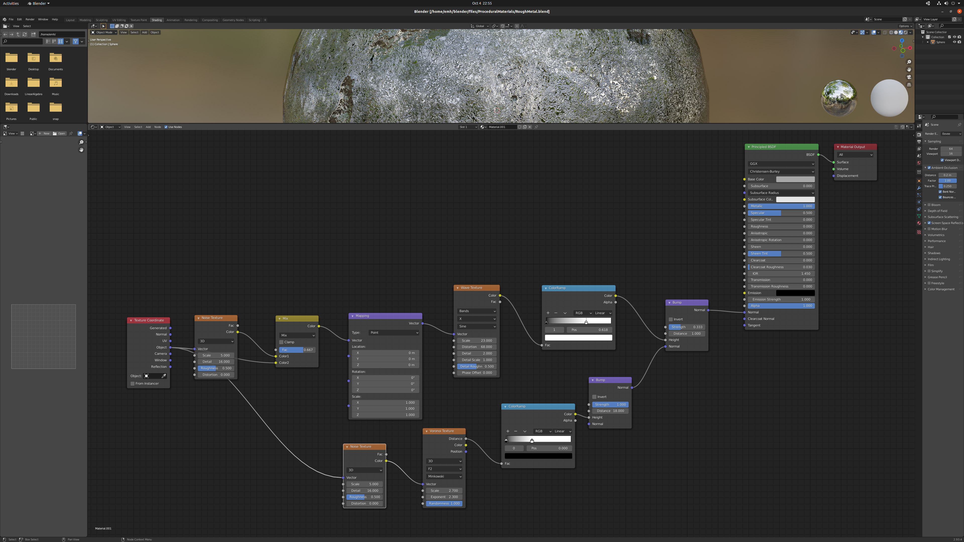Enable Invert on the lower Bump node

pos(594,397)
